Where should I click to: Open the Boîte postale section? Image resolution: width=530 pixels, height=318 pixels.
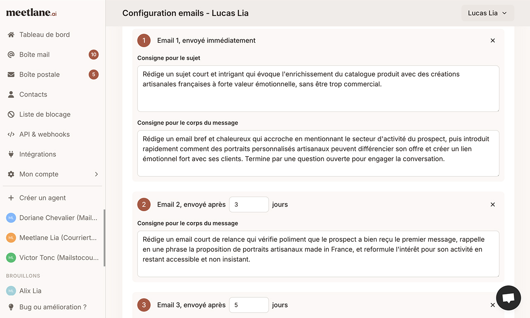[x=39, y=74]
